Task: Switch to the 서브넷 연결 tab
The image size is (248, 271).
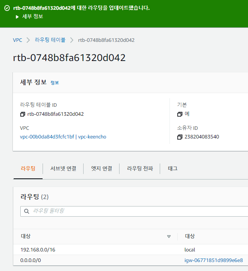Action: click(x=63, y=169)
